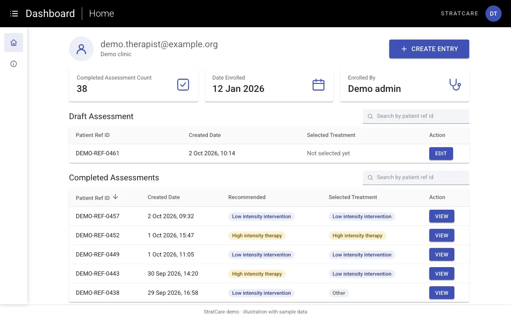Click date 1 Oct 2026, 11:05
511x319 pixels.
pos(171,254)
